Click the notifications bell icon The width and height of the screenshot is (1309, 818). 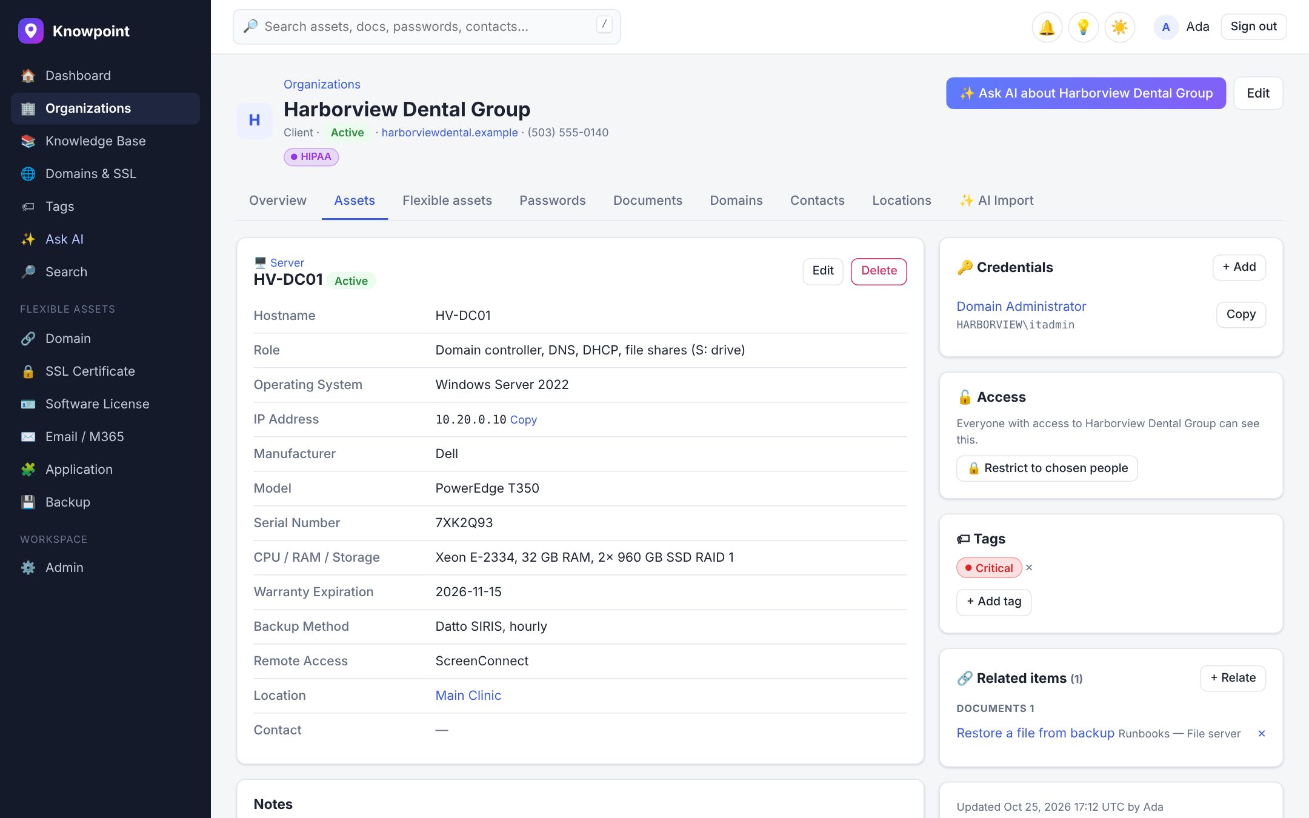pos(1047,27)
